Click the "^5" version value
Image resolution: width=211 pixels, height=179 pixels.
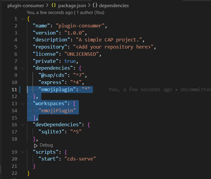76,132
